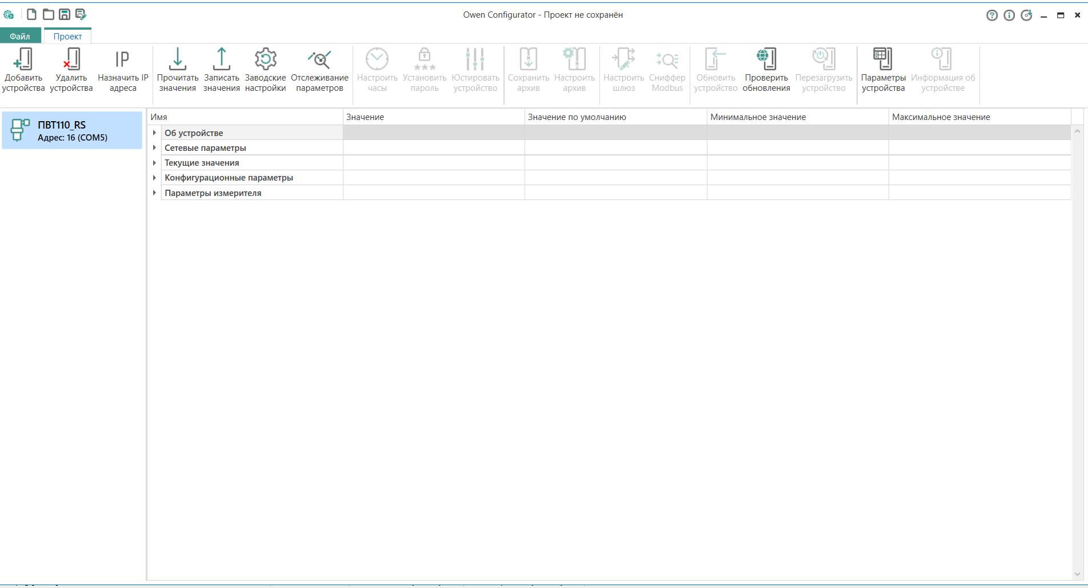Expand the 'Об устройстве' row
This screenshot has width=1088, height=588.
point(154,133)
